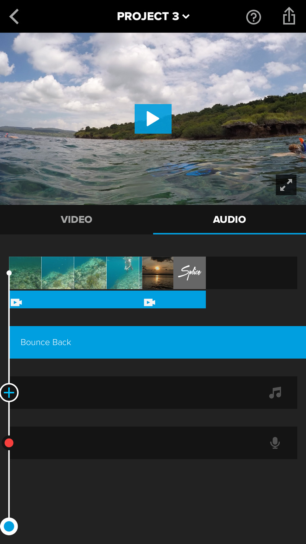The image size is (306, 544).
Task: Tap the Splice outro thumbnail
Action: point(190,273)
